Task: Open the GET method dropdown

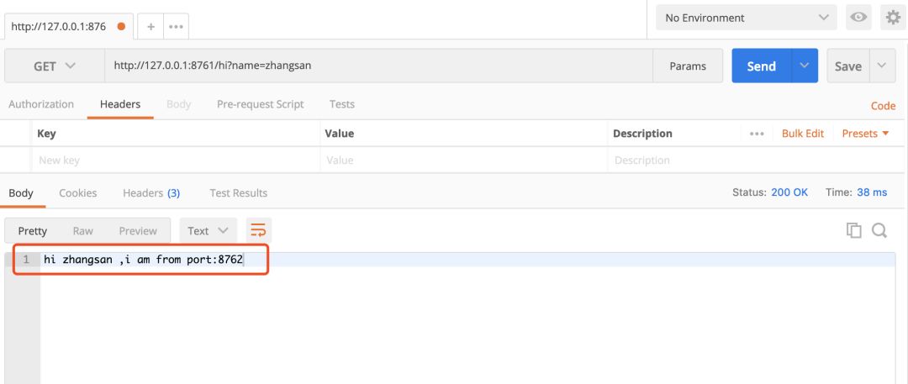Action: point(54,66)
